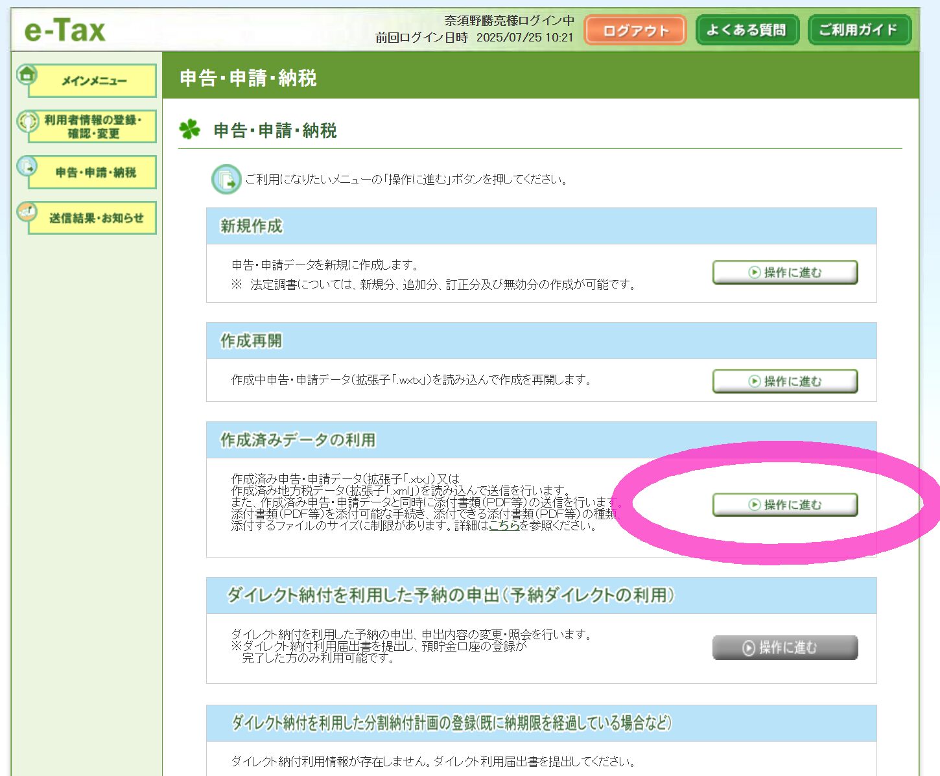Click the 作成済みデータの利用 section header
This screenshot has width=940, height=776.
pyautogui.click(x=298, y=440)
